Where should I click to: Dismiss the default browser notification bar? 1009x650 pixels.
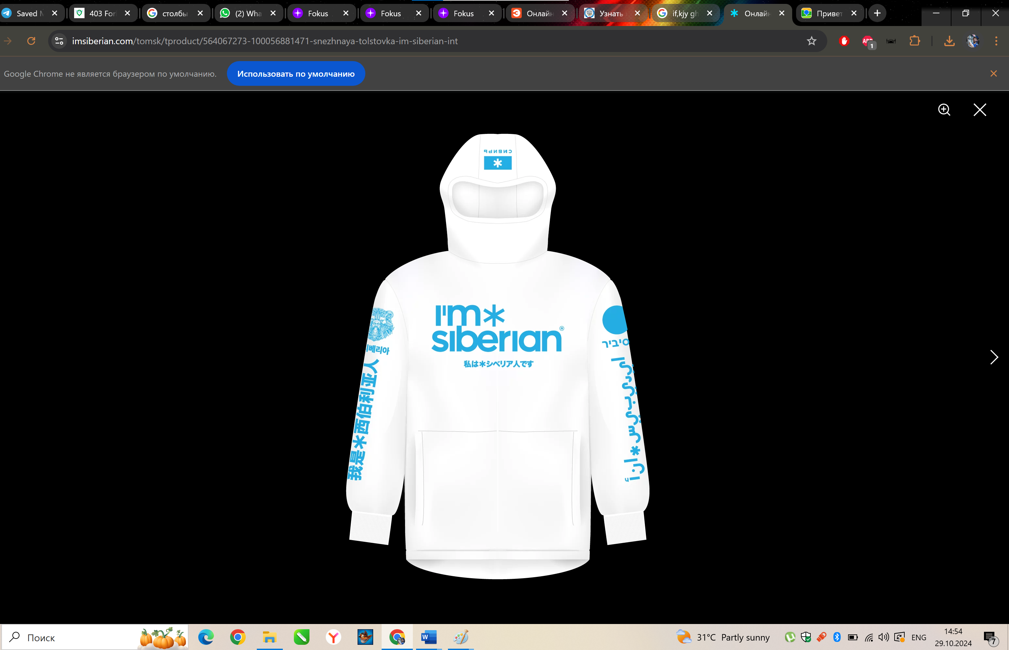point(994,73)
